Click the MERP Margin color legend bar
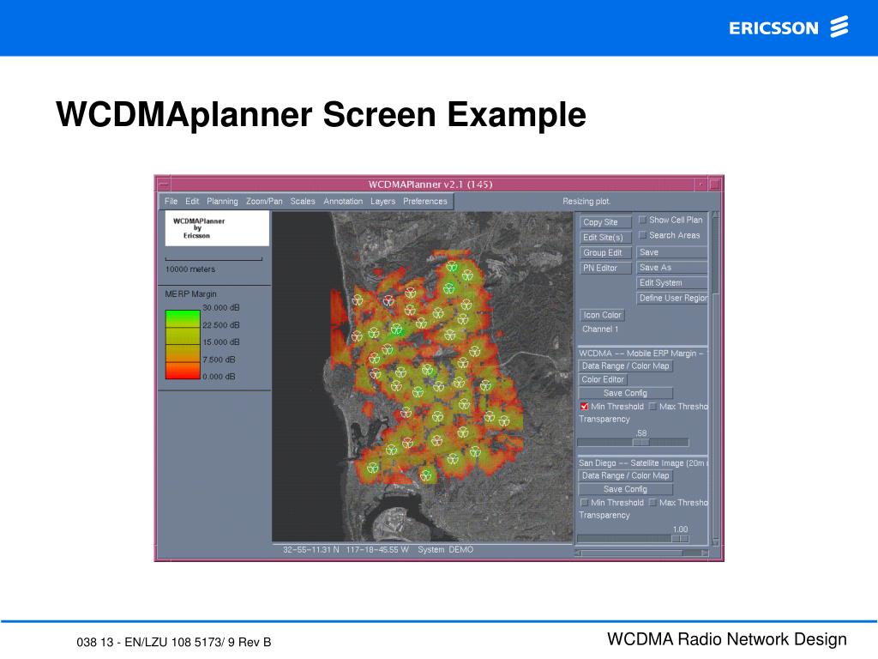Image resolution: width=878 pixels, height=659 pixels. point(183,345)
